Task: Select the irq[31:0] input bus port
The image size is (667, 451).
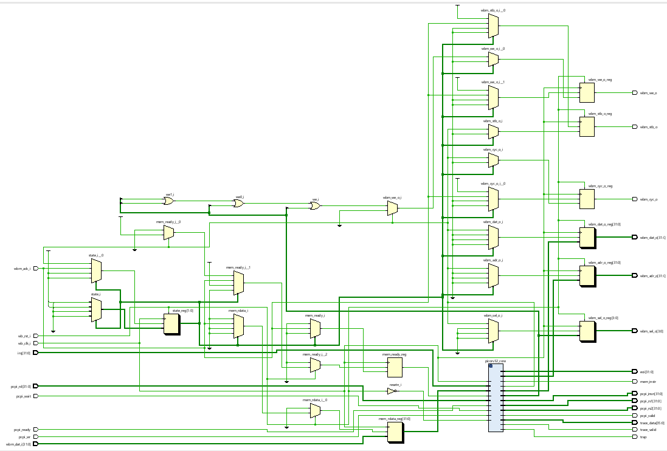Action: 36,353
